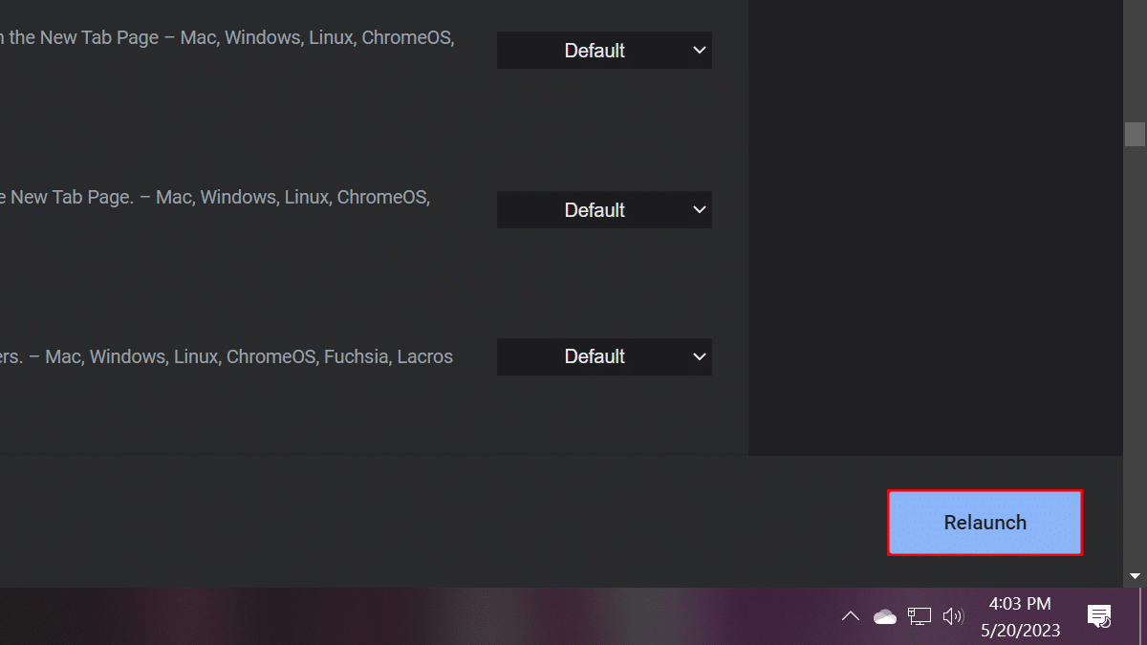Click the flag text mentioning Fuchsia, Lacros
The image size is (1147, 645).
coord(227,356)
